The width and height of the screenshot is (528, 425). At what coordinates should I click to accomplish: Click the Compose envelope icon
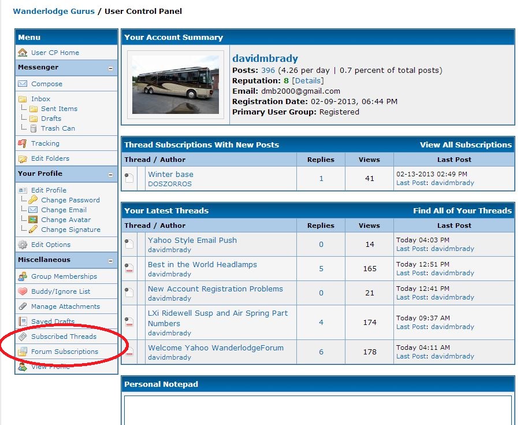coord(23,84)
